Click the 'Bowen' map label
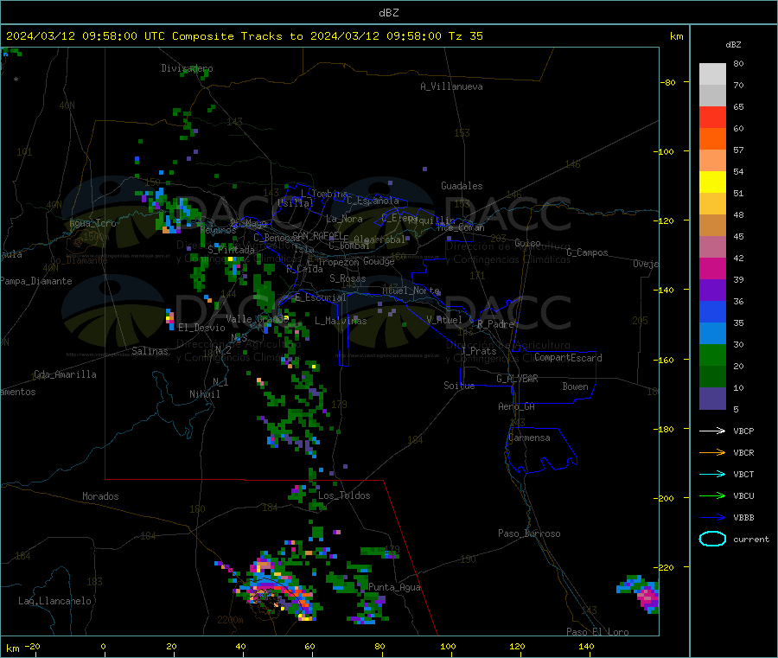The image size is (778, 658). coord(575,386)
